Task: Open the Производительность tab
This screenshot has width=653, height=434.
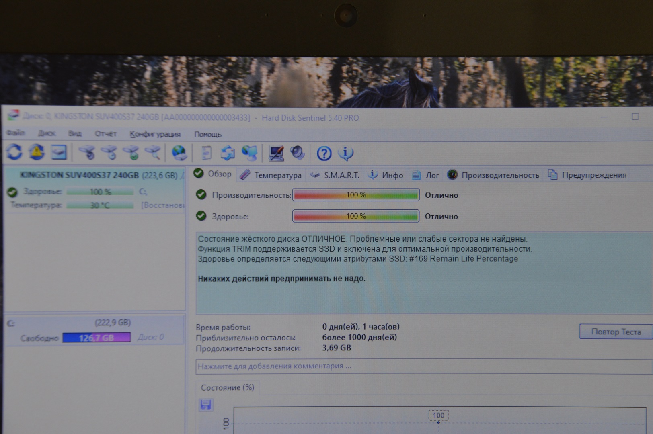Action: pos(493,175)
